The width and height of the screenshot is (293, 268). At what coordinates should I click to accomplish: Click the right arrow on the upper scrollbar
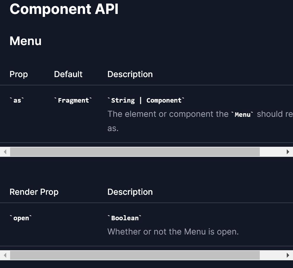tap(288, 151)
